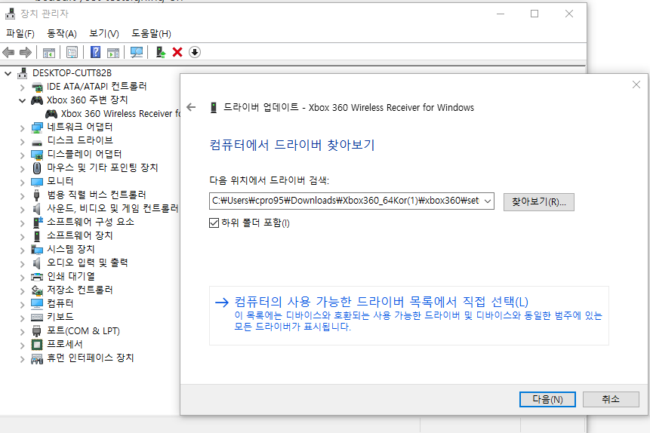Viewport: 650px width, 433px height.
Task: Click the down-arrow Disable device toolbar icon
Action: 195,52
